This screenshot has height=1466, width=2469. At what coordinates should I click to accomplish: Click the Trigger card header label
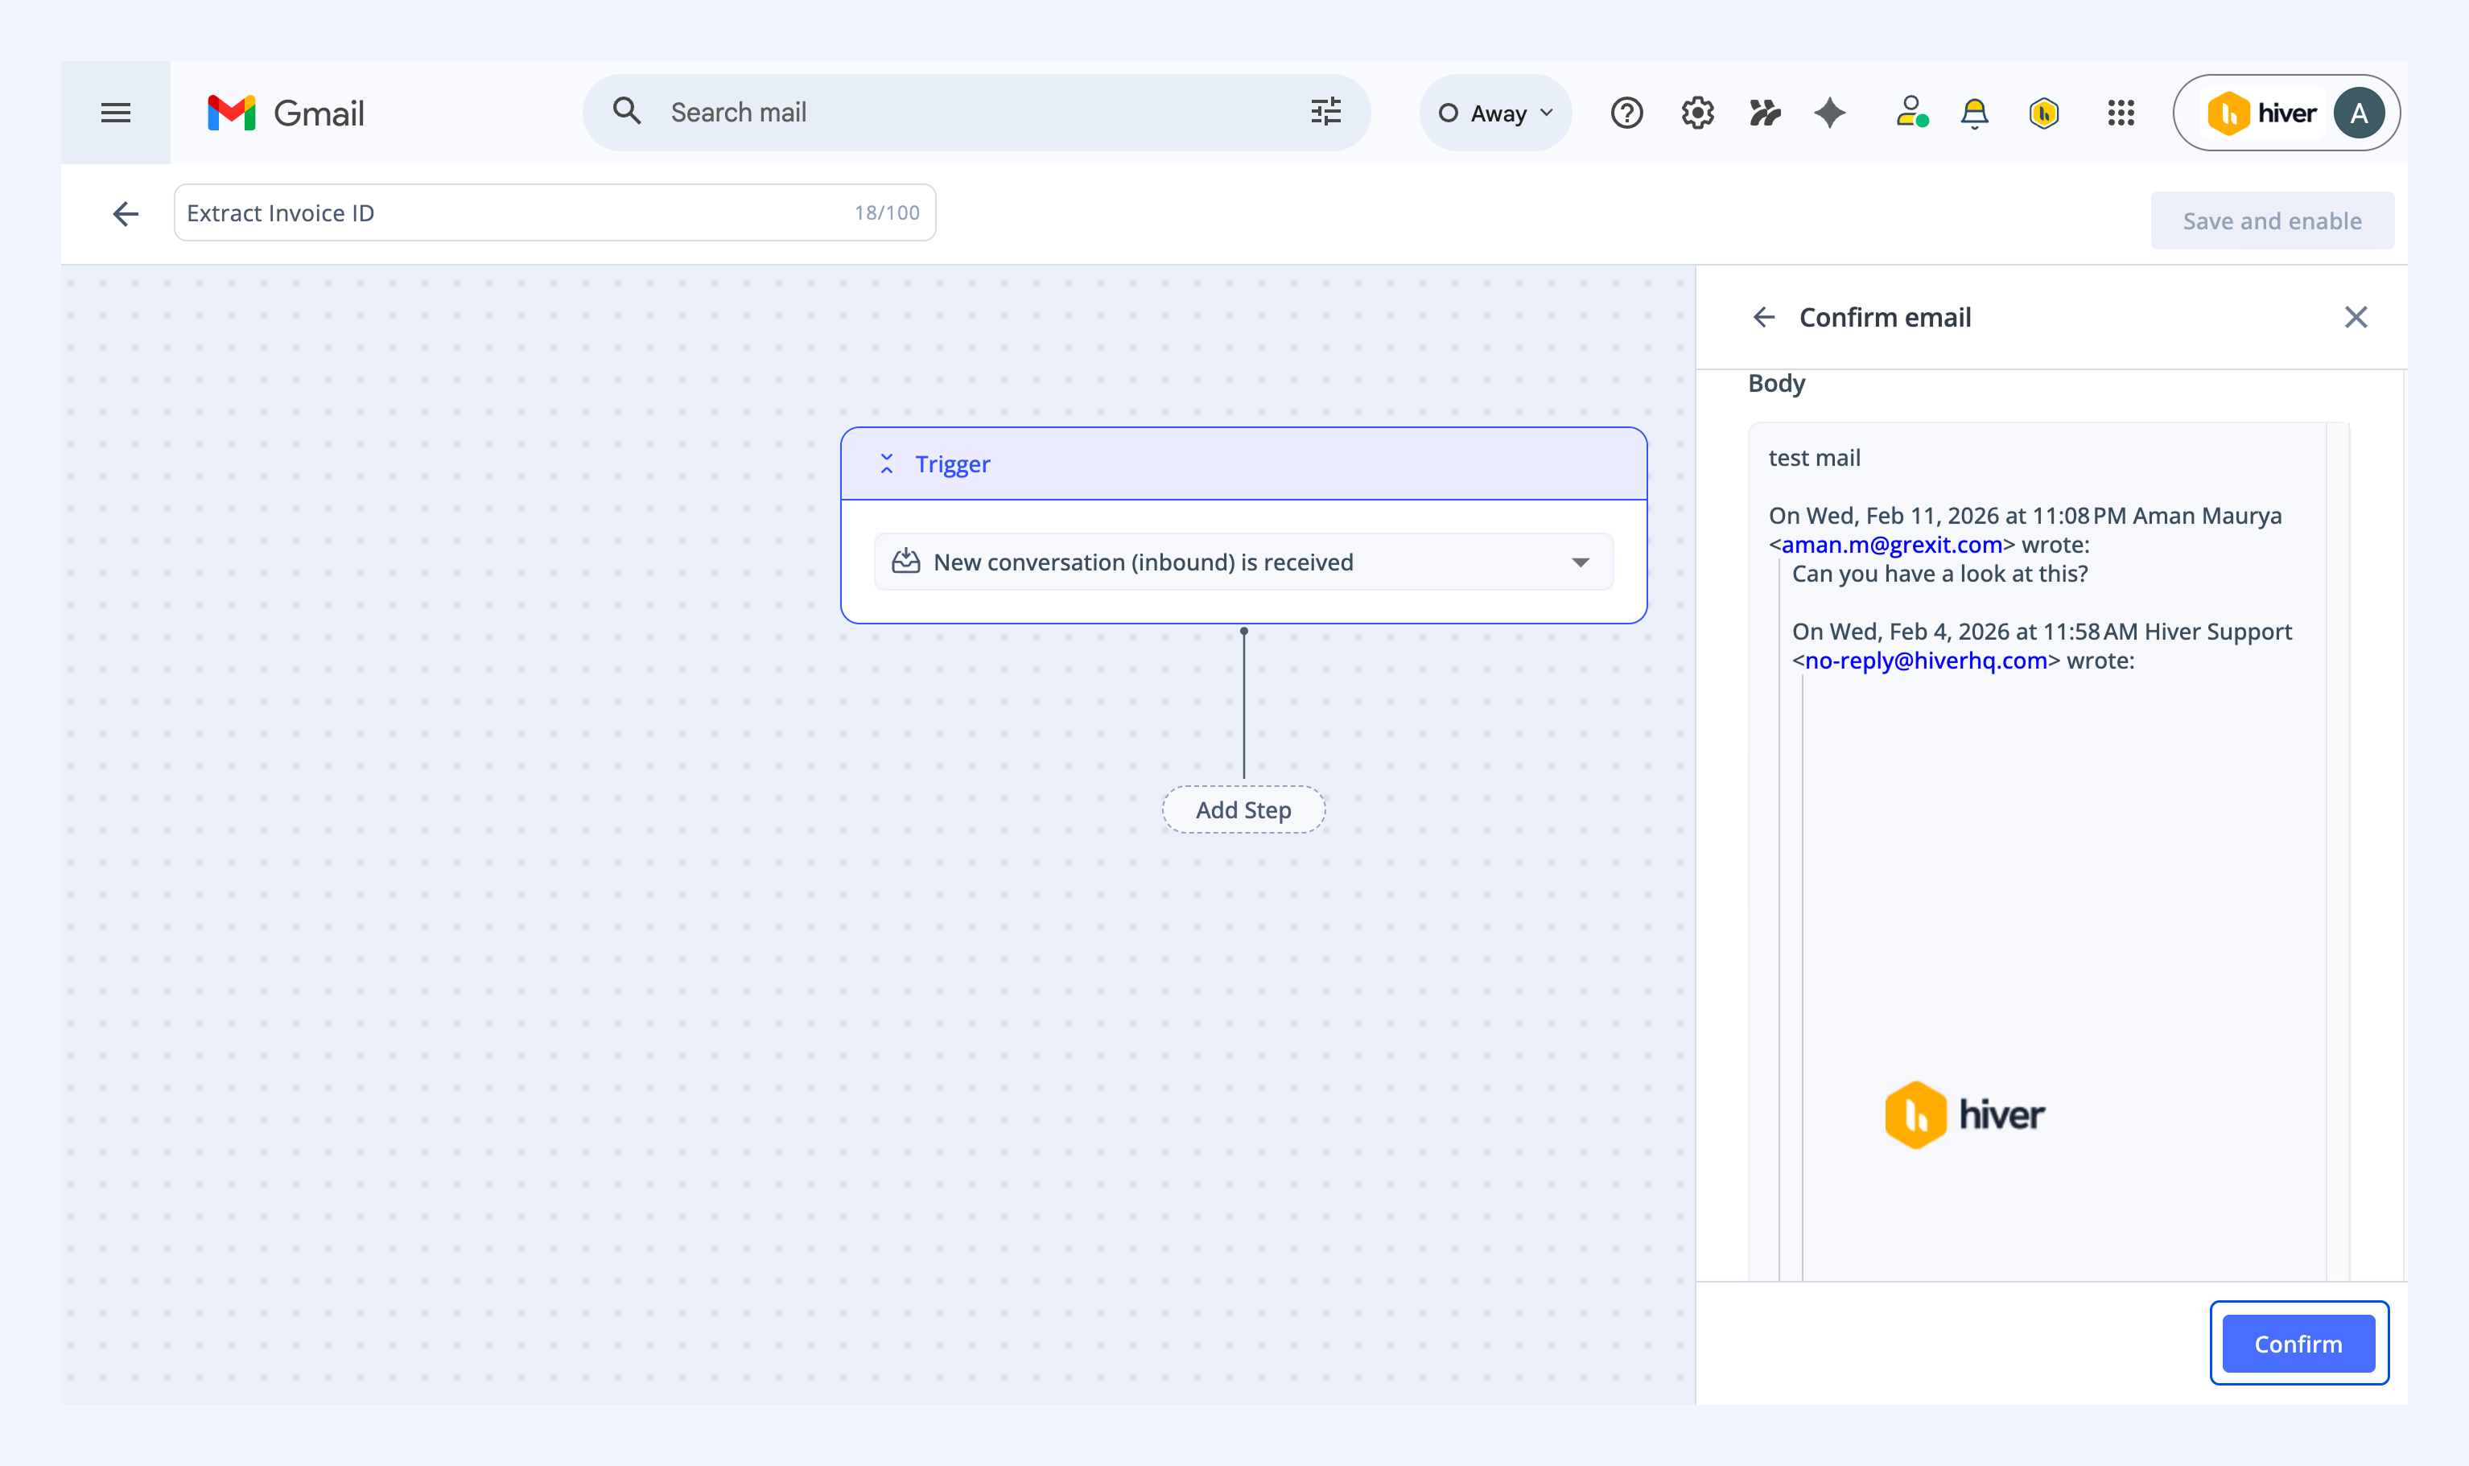tap(951, 463)
